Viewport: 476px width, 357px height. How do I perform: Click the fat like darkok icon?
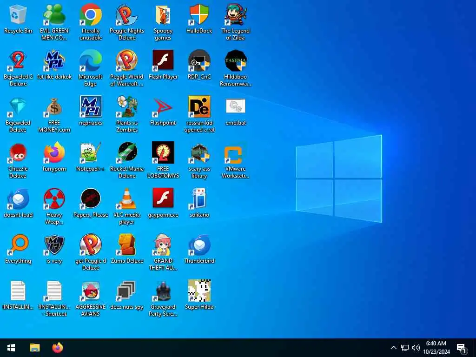tap(54, 61)
